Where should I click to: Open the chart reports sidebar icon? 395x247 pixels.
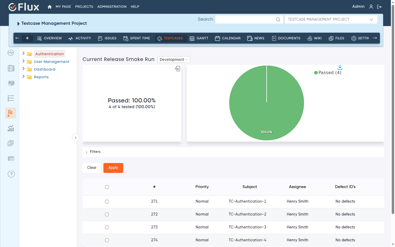(11, 128)
